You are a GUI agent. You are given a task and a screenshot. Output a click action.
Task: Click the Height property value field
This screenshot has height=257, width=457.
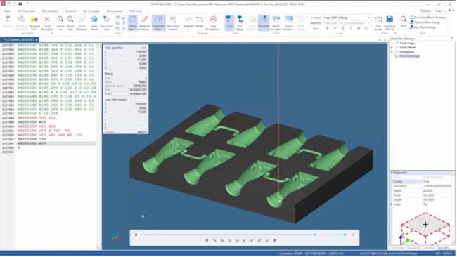pos(437,190)
